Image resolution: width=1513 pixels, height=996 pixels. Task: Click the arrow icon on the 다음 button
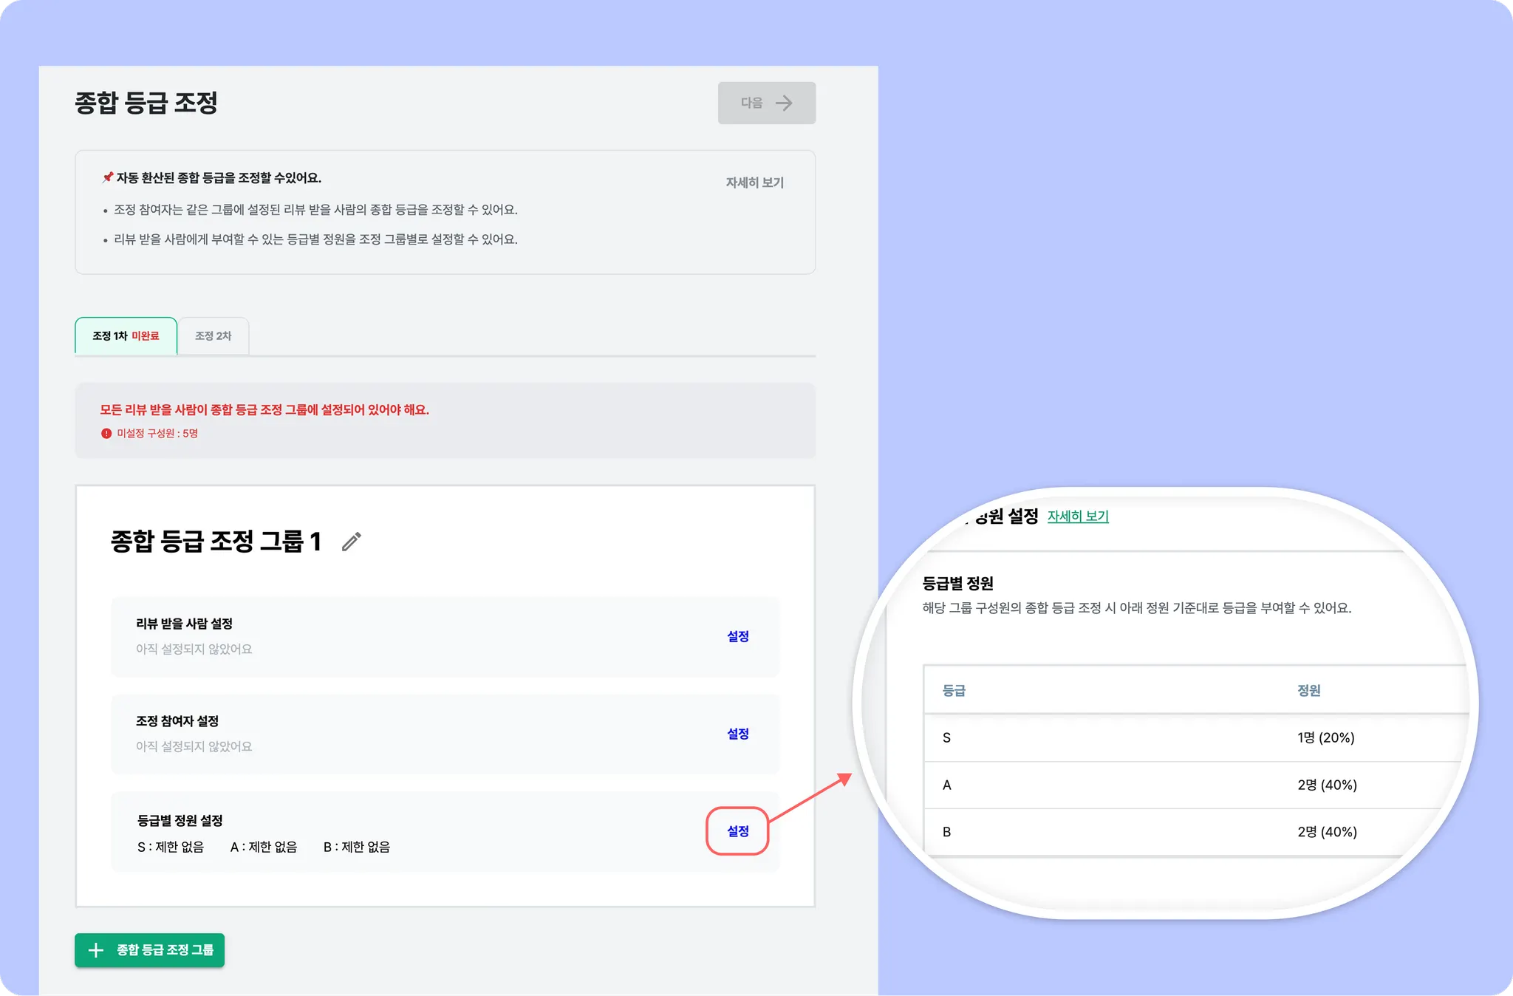click(x=784, y=103)
